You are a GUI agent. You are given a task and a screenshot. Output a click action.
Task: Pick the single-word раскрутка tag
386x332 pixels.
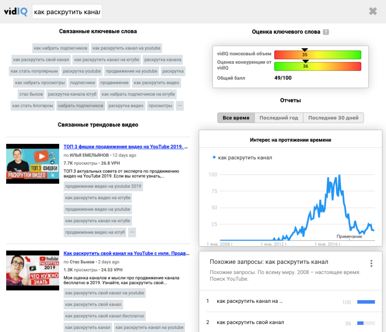[x=173, y=71]
